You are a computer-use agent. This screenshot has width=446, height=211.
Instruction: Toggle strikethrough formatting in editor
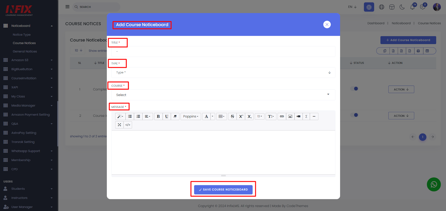click(232, 117)
